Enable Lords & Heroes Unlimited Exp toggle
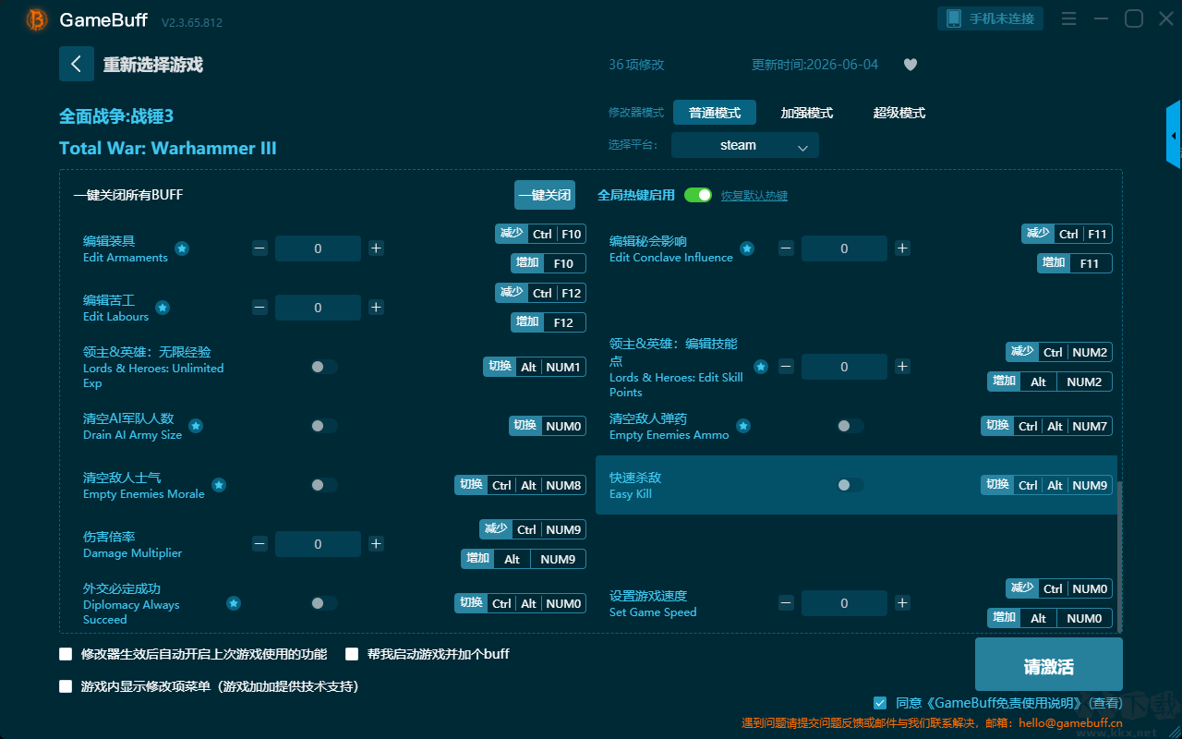Image resolution: width=1182 pixels, height=739 pixels. [x=323, y=367]
